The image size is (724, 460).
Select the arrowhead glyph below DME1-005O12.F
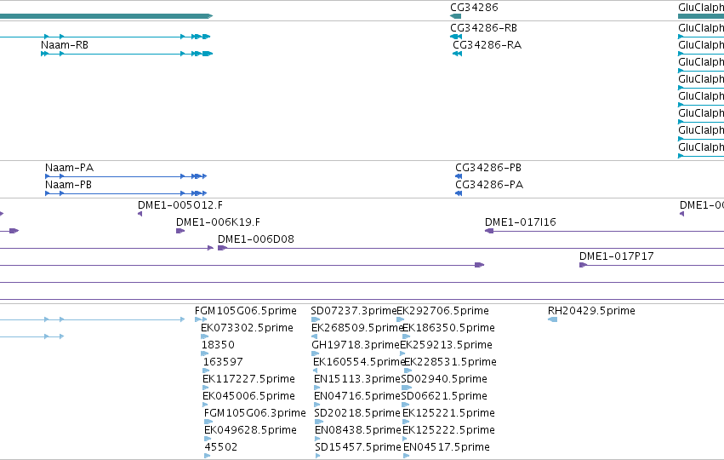point(140,214)
